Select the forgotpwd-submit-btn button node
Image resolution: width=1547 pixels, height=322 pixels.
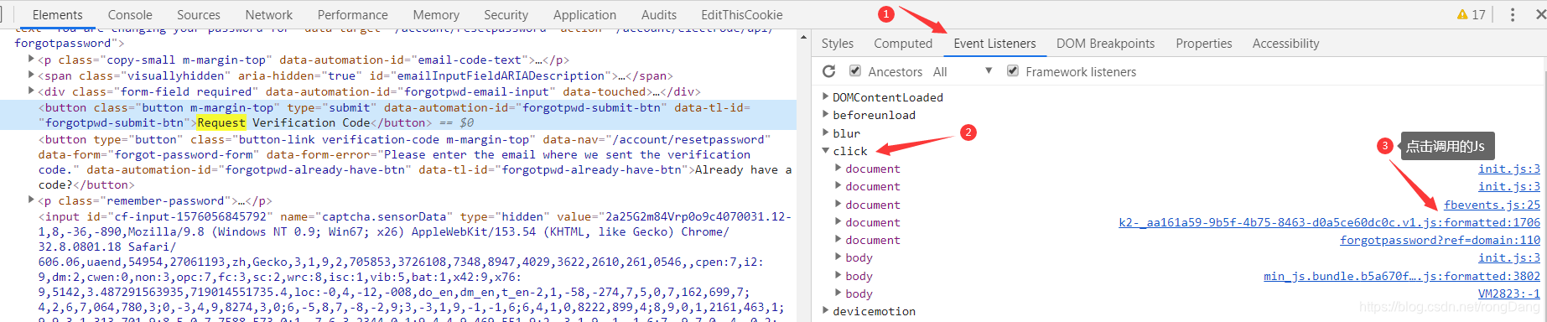tap(398, 115)
